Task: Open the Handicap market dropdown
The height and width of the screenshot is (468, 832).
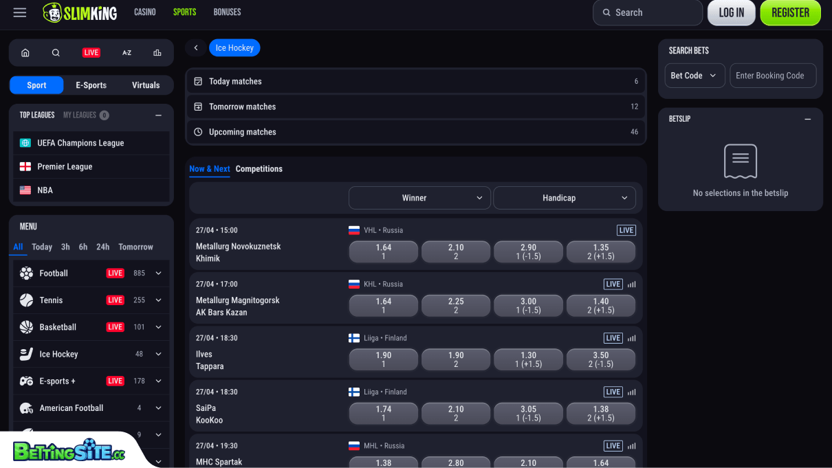Action: click(x=564, y=197)
